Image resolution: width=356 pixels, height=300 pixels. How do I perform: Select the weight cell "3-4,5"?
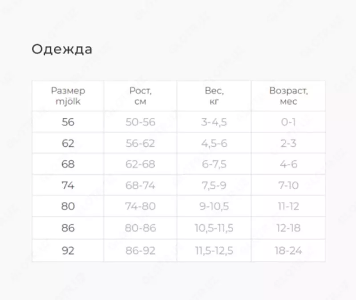point(214,122)
